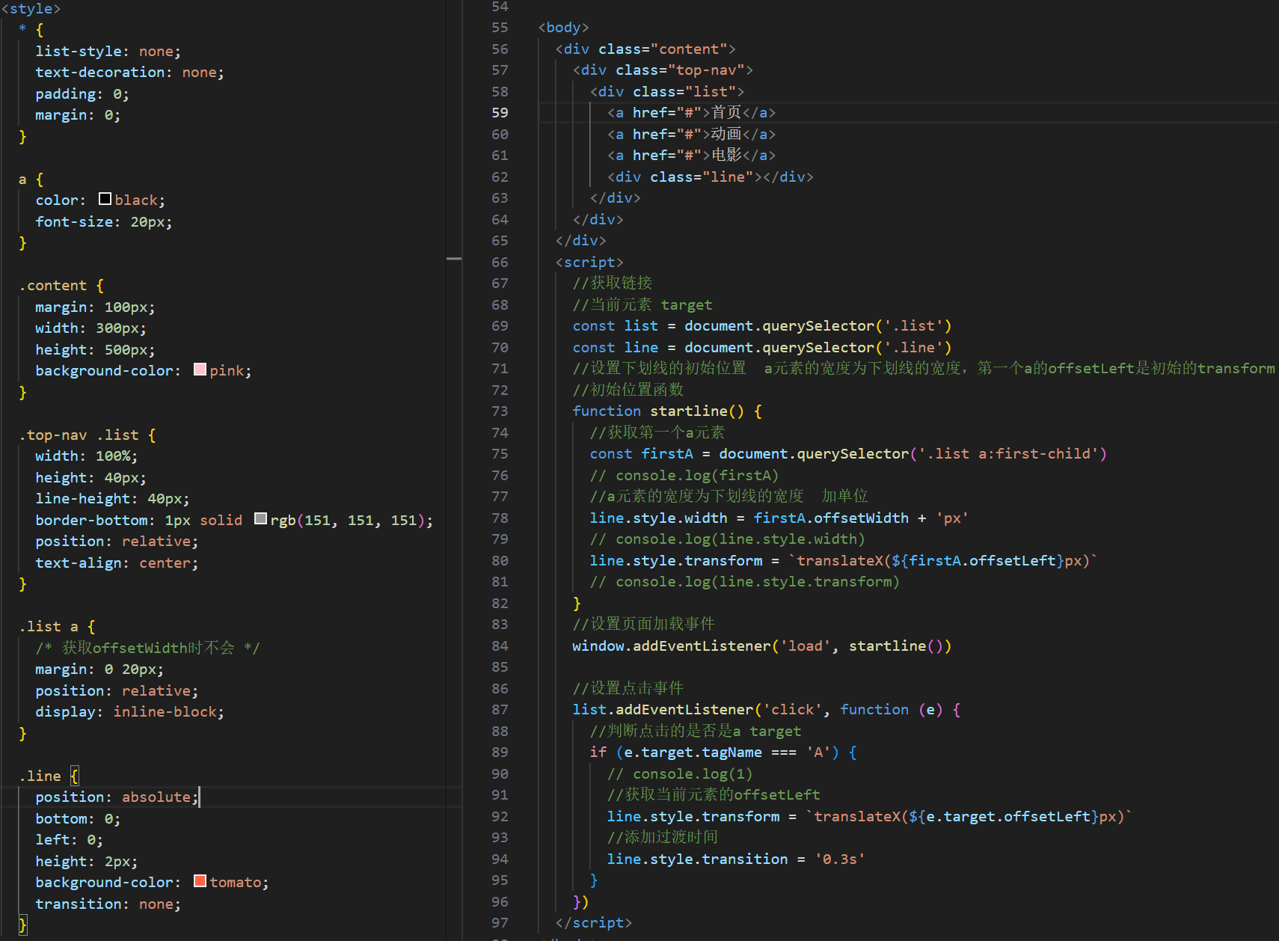Click the div class="line" element
1279x941 pixels.
tap(711, 177)
